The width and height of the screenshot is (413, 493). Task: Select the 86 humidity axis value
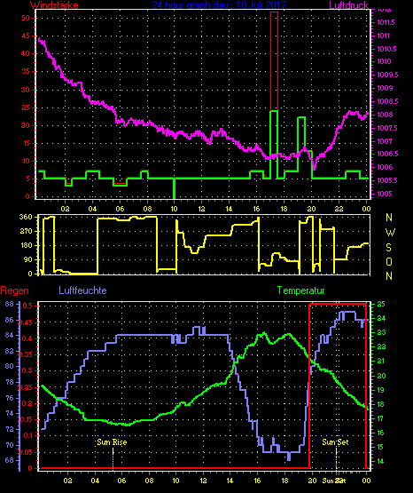click(x=10, y=320)
